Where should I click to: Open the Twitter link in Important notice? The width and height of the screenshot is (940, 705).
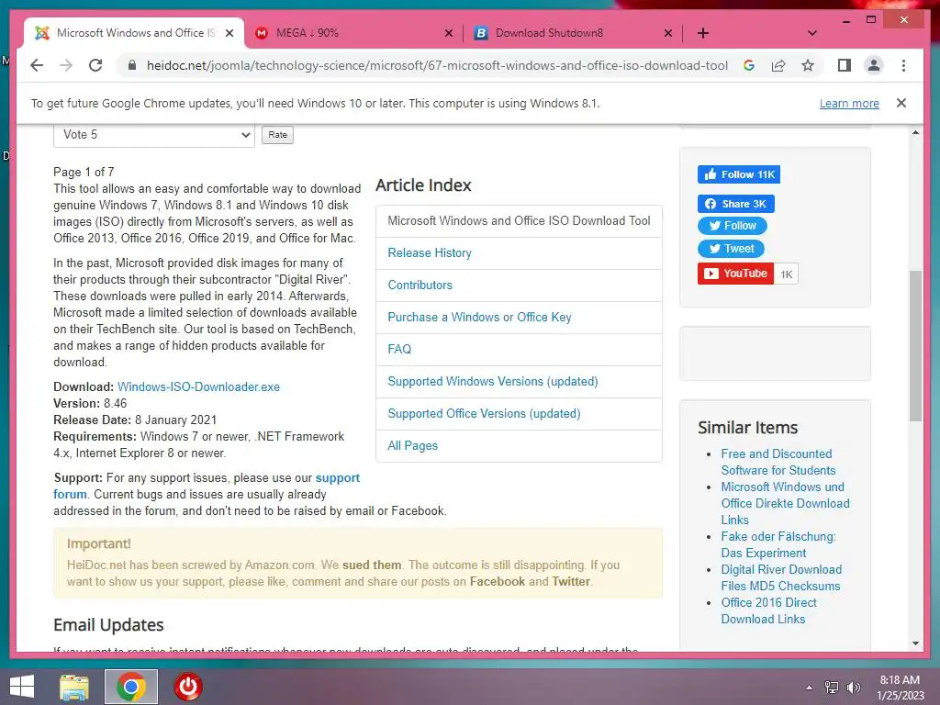571,581
